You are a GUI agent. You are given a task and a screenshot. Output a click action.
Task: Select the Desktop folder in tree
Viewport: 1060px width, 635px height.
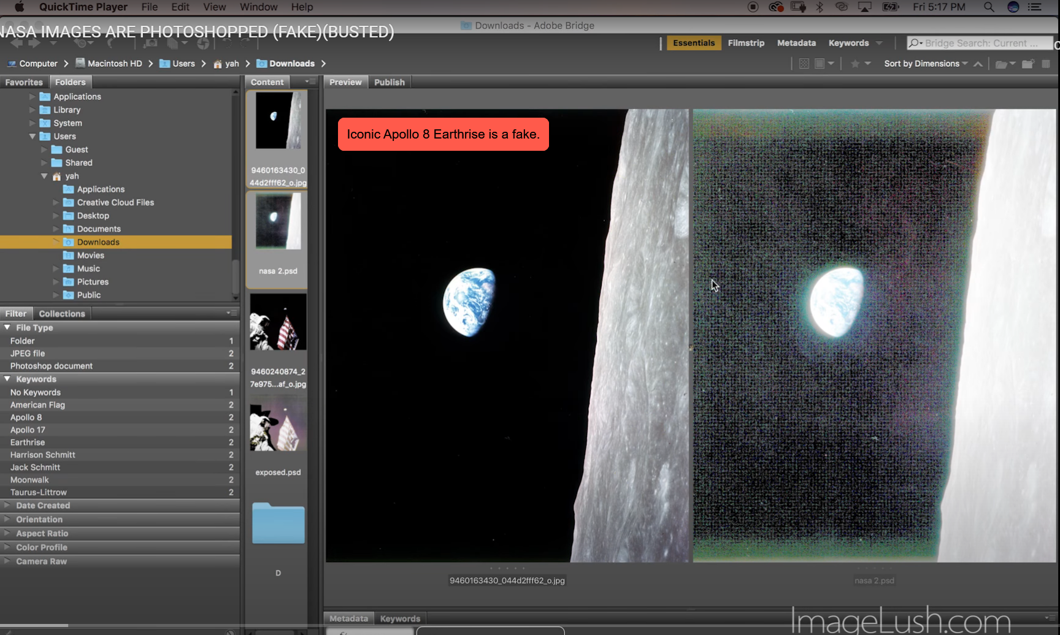(x=93, y=216)
